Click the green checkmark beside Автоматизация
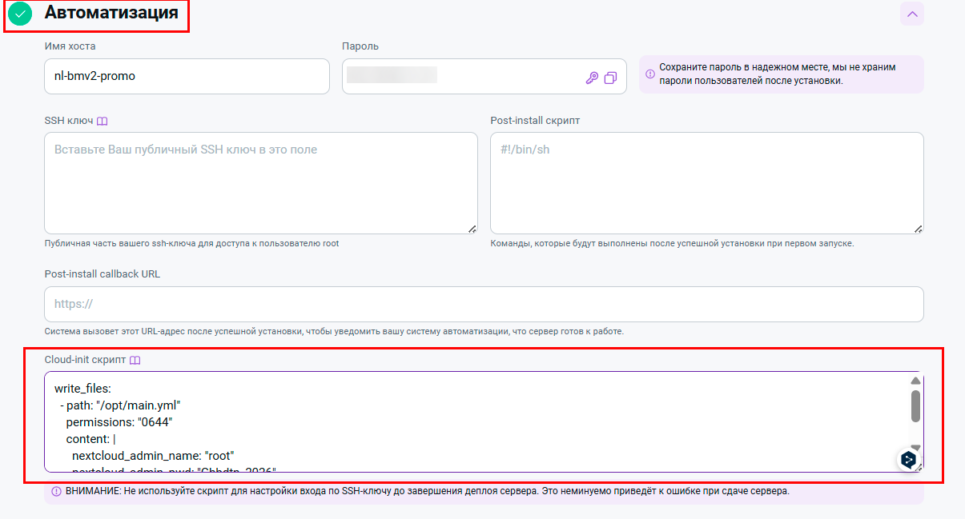 (x=20, y=14)
